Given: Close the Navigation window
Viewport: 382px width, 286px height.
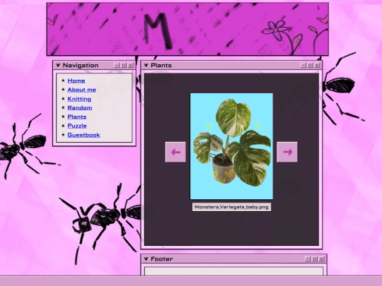Looking at the screenshot, I should pyautogui.click(x=131, y=65).
